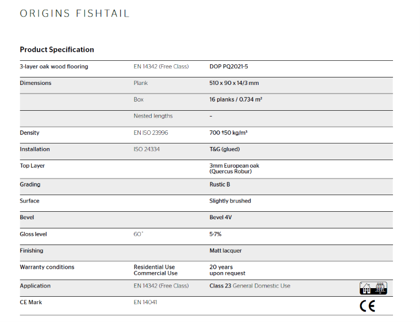Select plank dimensions 510 x 90 x 14/3 mm
This screenshot has width=420, height=322.
point(234,83)
